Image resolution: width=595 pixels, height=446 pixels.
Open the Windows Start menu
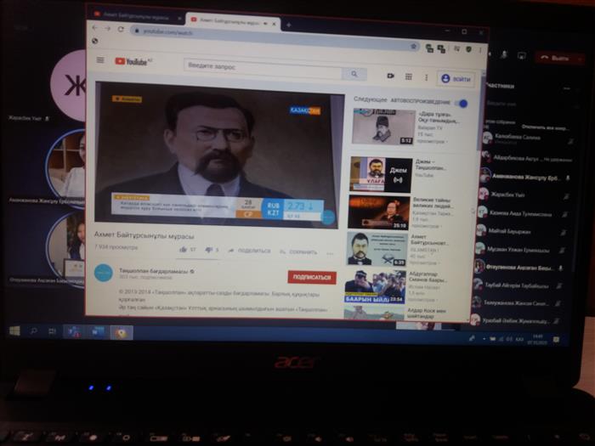[x=14, y=330]
